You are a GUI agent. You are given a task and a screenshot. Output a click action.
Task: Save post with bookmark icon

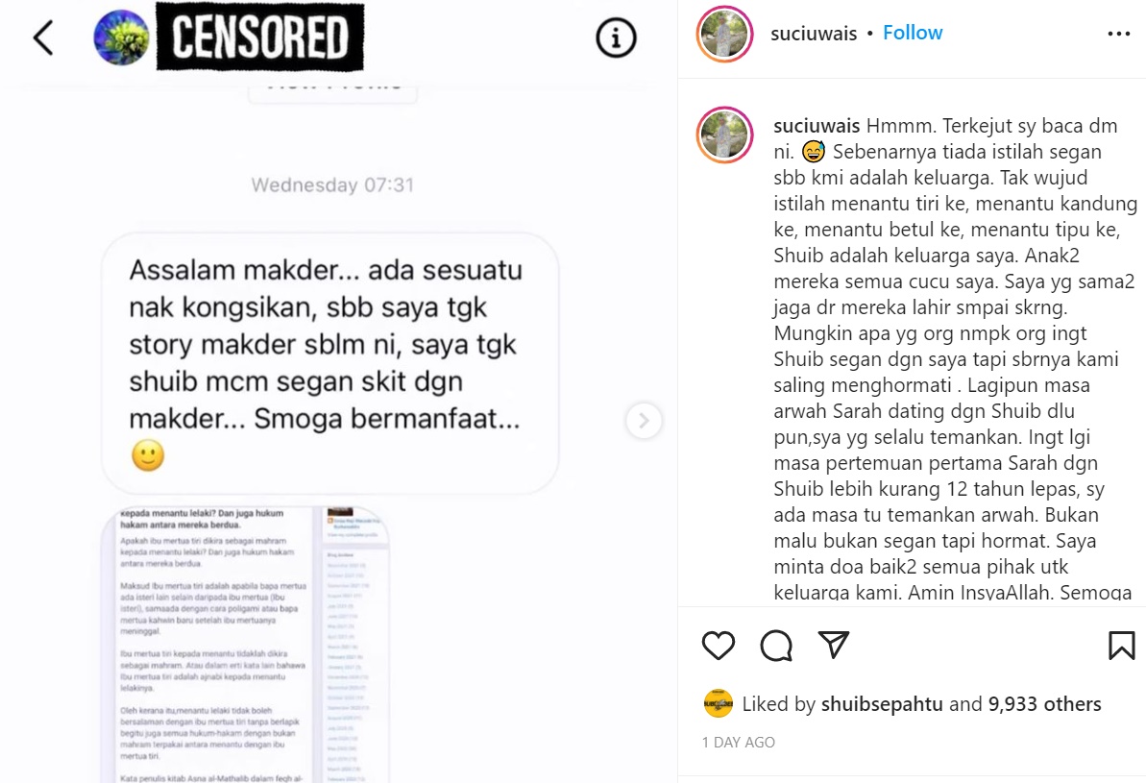click(1121, 646)
